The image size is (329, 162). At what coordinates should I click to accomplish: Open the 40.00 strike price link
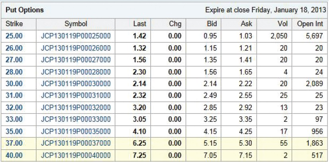(14, 155)
